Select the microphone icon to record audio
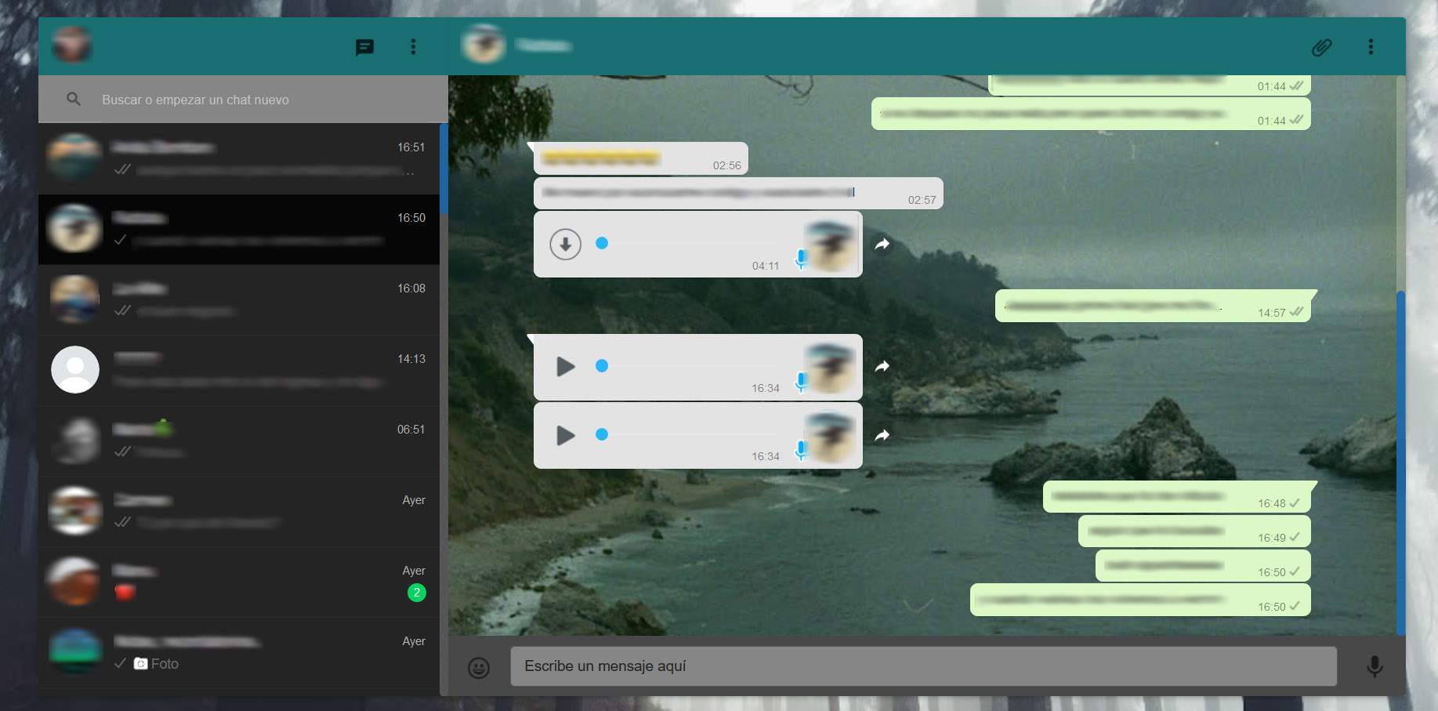Screen dimensions: 1438x711 tap(1375, 667)
